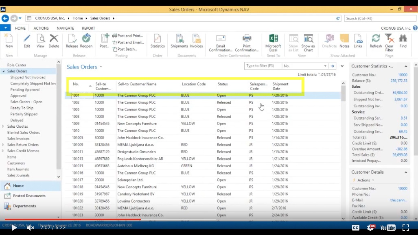Open order Statistics

pyautogui.click(x=158, y=41)
